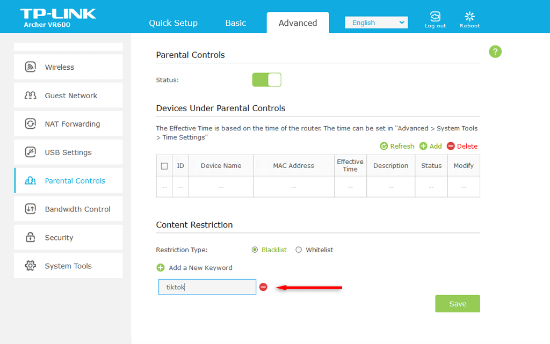Choose the Blacklist radio button

click(255, 250)
